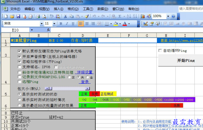Align text right
Image resolution: width=203 pixels, height=130 pixels.
93,24
